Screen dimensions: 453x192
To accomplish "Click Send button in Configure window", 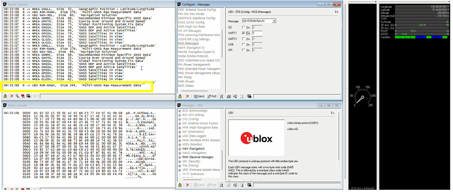I will (199, 96).
